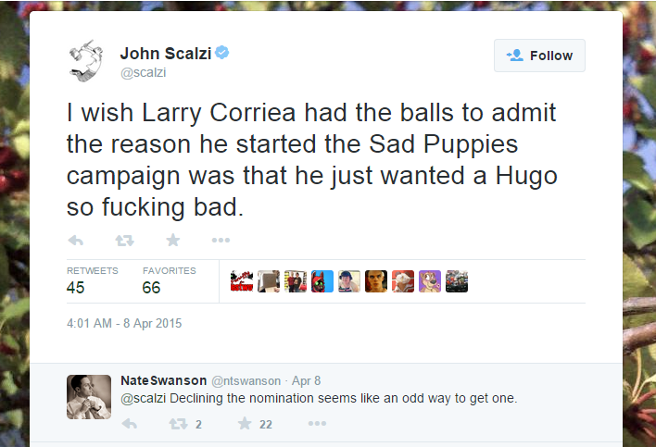Retweet Nate Swanson's reply
Image resolution: width=656 pixels, height=447 pixels.
[178, 424]
